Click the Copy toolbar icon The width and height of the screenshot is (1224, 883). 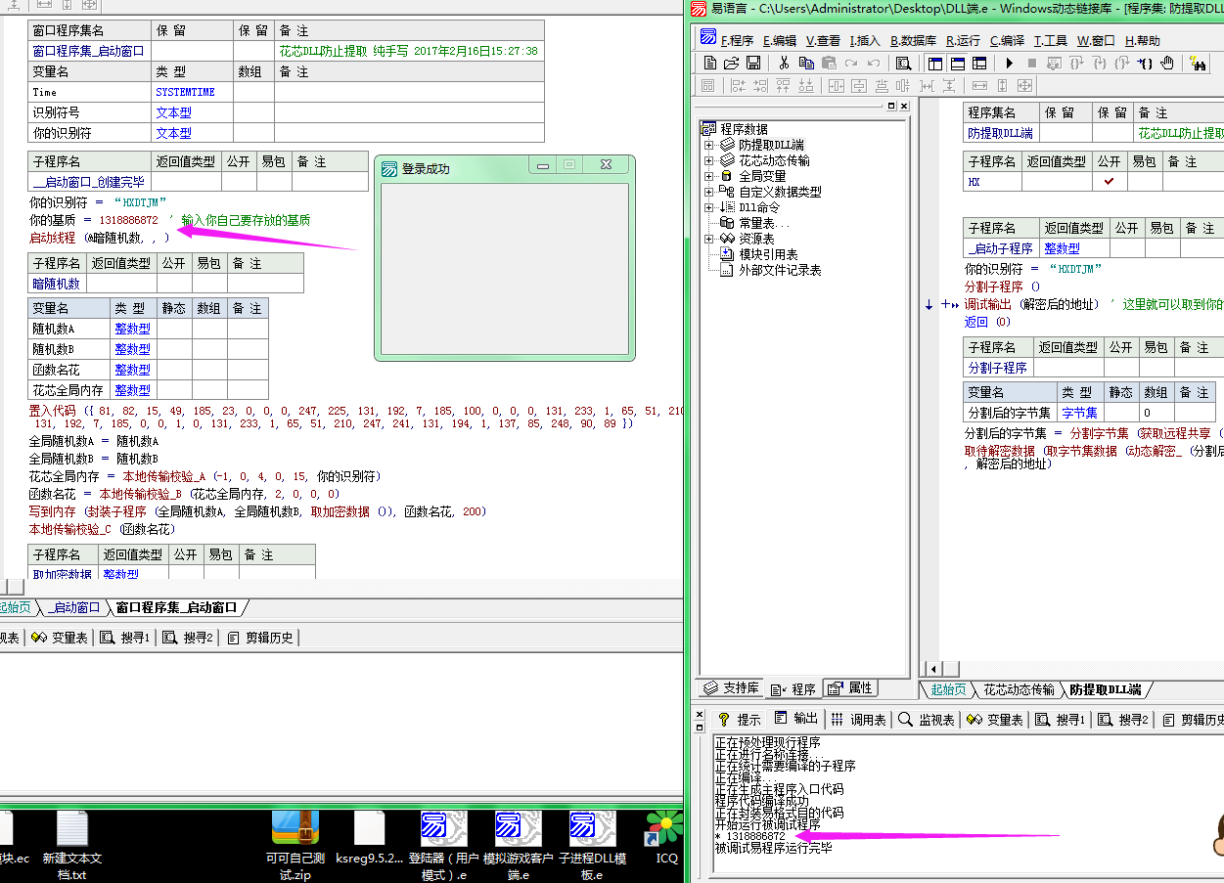point(807,63)
